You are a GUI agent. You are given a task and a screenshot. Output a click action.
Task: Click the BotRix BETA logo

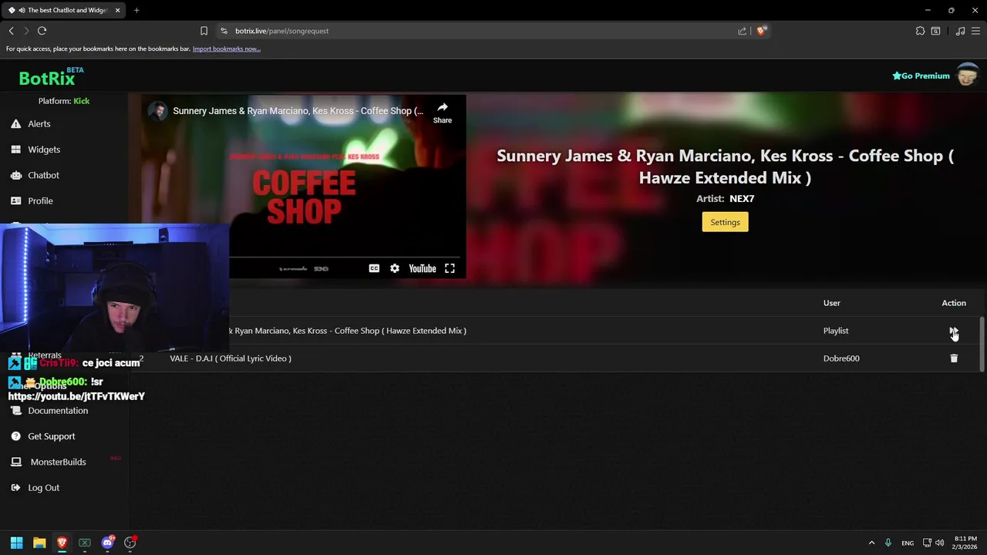51,77
